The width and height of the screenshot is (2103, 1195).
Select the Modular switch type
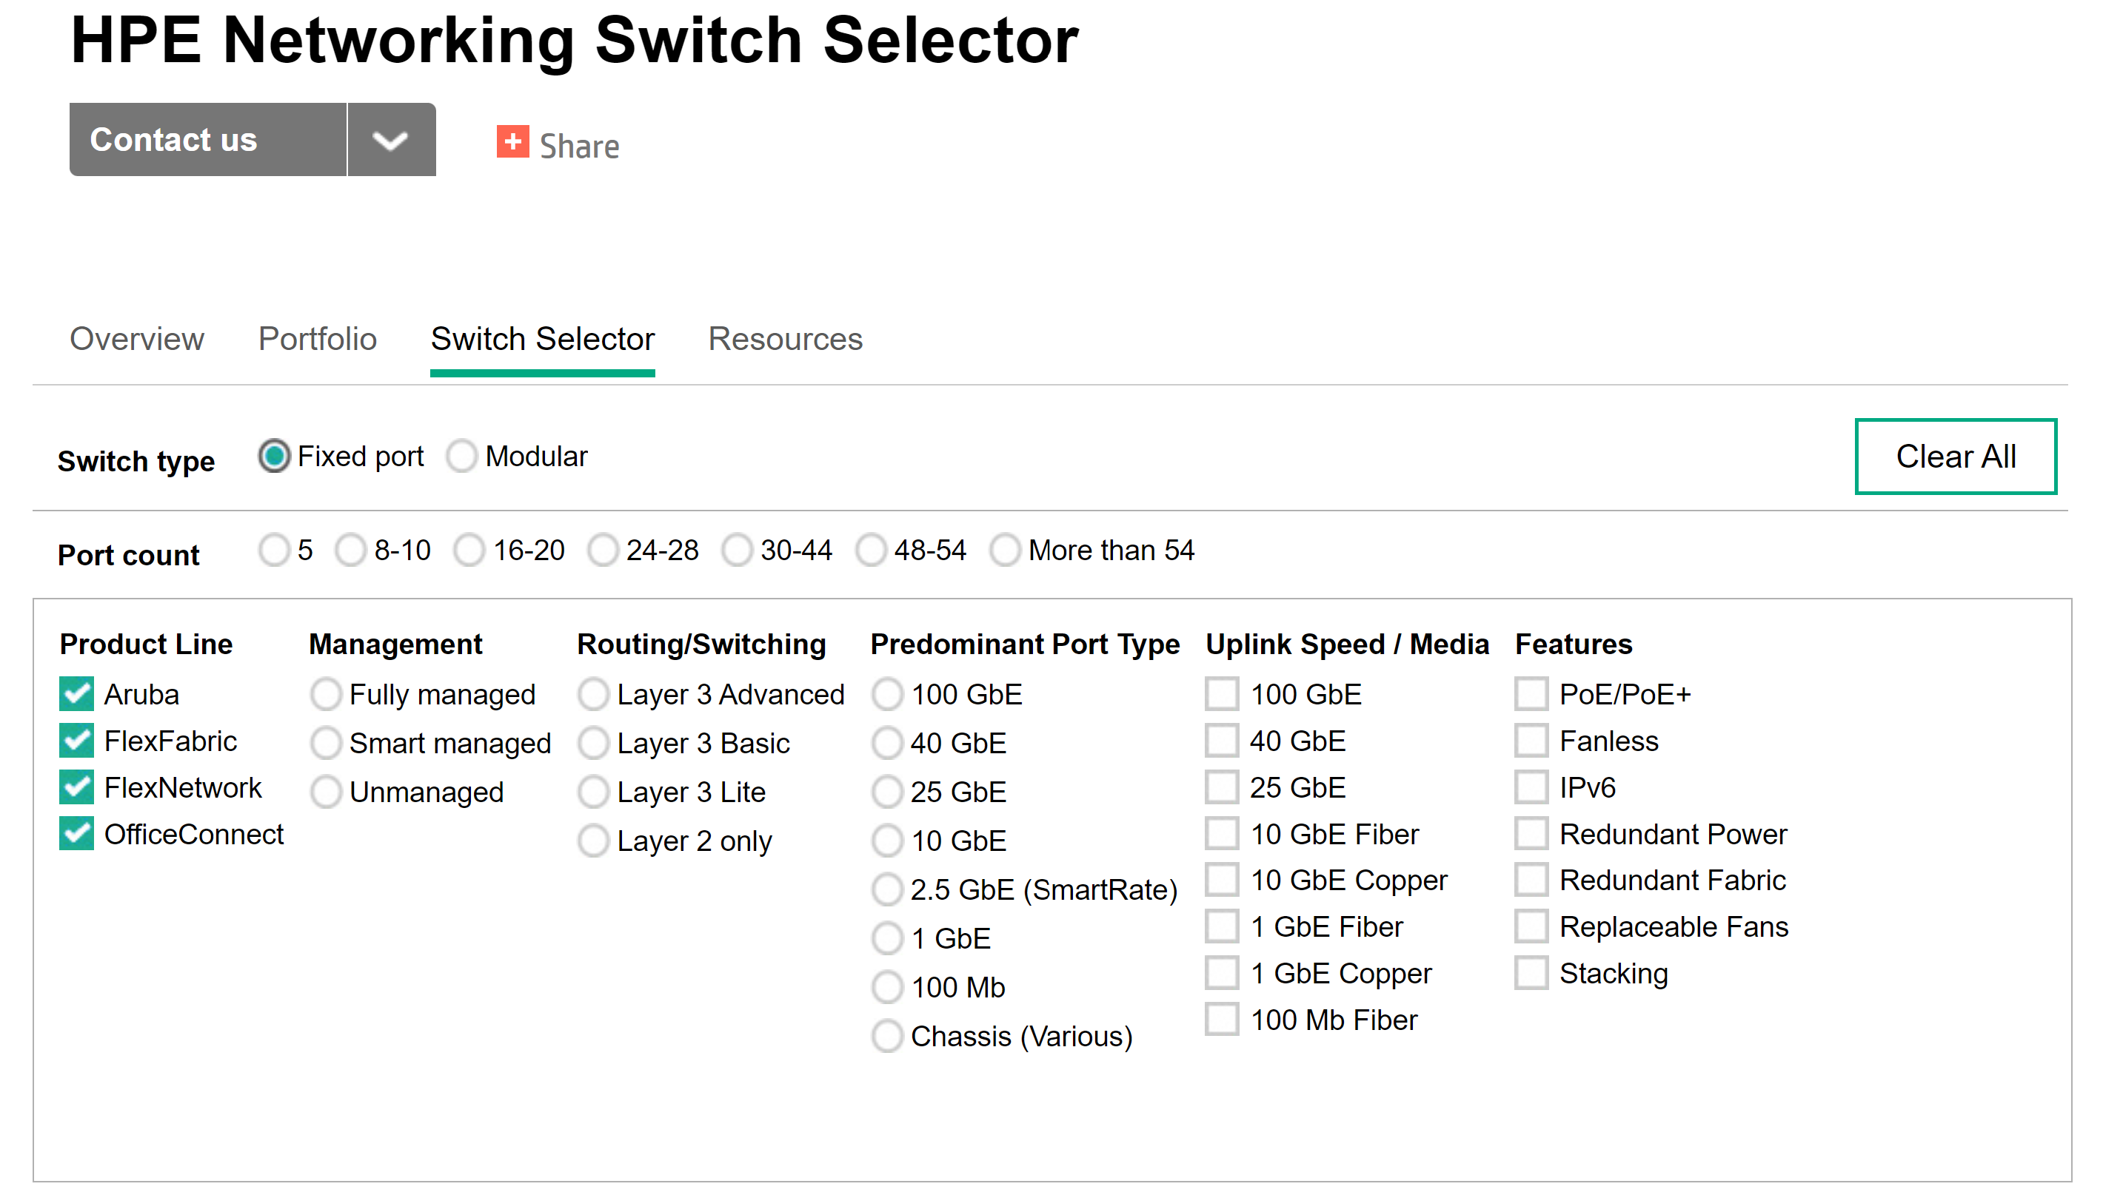pyautogui.click(x=461, y=457)
